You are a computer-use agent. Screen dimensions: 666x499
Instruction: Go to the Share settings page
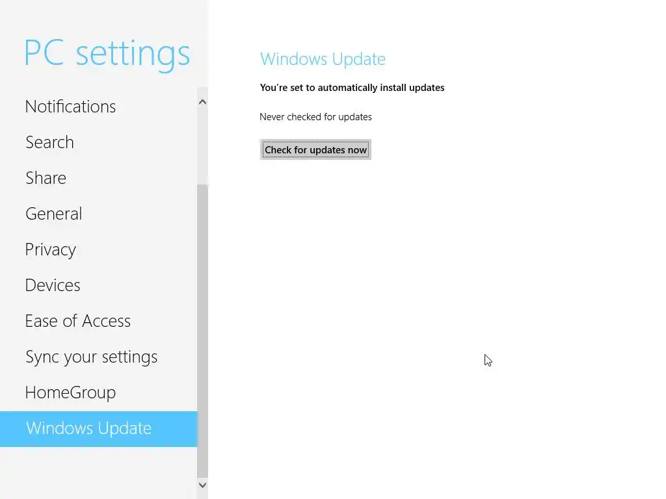coord(99,178)
